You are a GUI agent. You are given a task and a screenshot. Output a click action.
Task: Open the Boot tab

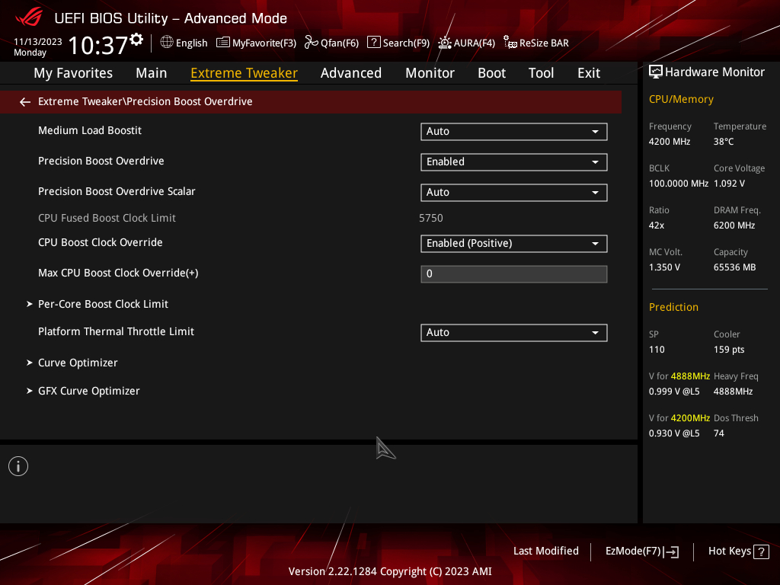(x=491, y=73)
